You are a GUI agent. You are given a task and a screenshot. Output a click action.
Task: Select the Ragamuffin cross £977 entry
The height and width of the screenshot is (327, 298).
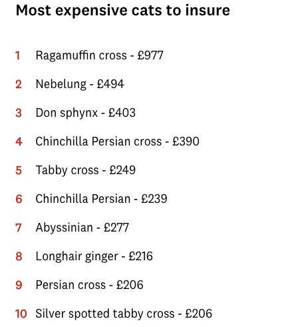[100, 55]
